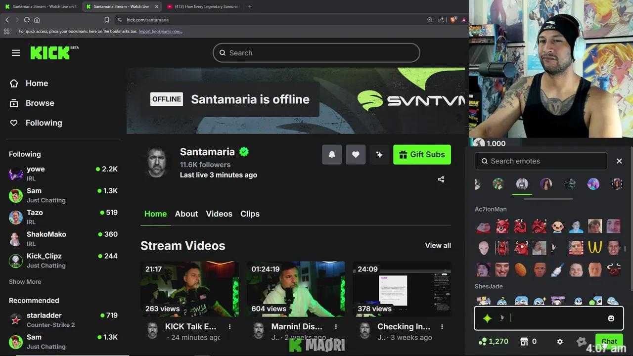Select the baby face emote

[x=558, y=226]
